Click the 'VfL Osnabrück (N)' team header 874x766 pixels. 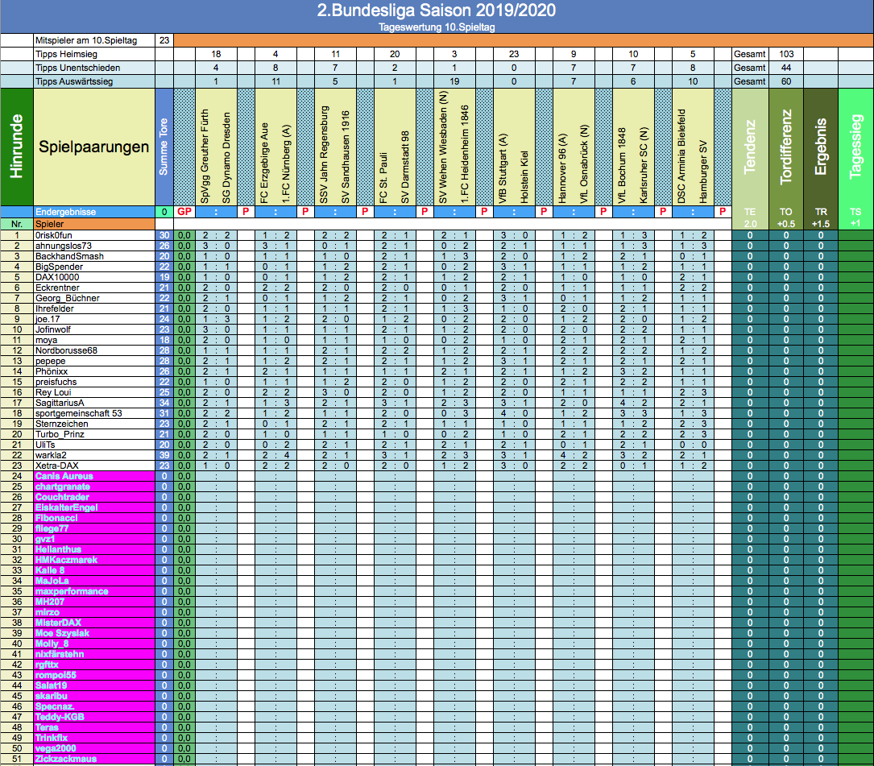[583, 164]
